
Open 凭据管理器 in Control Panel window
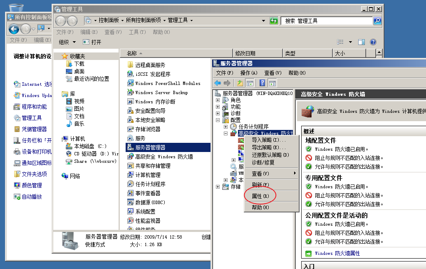point(34,129)
